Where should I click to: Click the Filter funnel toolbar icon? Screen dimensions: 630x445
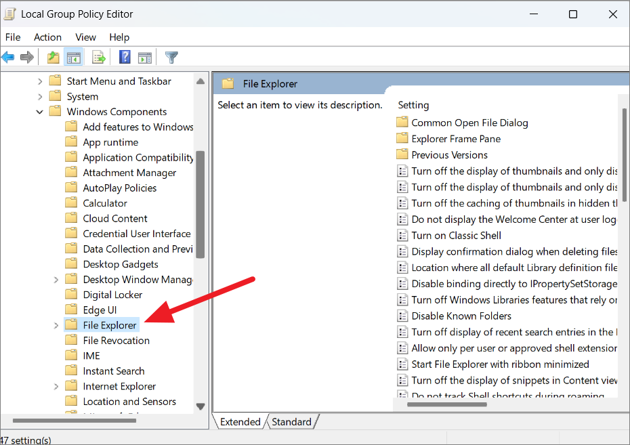click(171, 58)
